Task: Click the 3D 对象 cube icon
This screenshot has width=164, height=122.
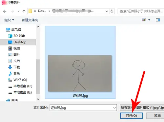Action: (10, 36)
